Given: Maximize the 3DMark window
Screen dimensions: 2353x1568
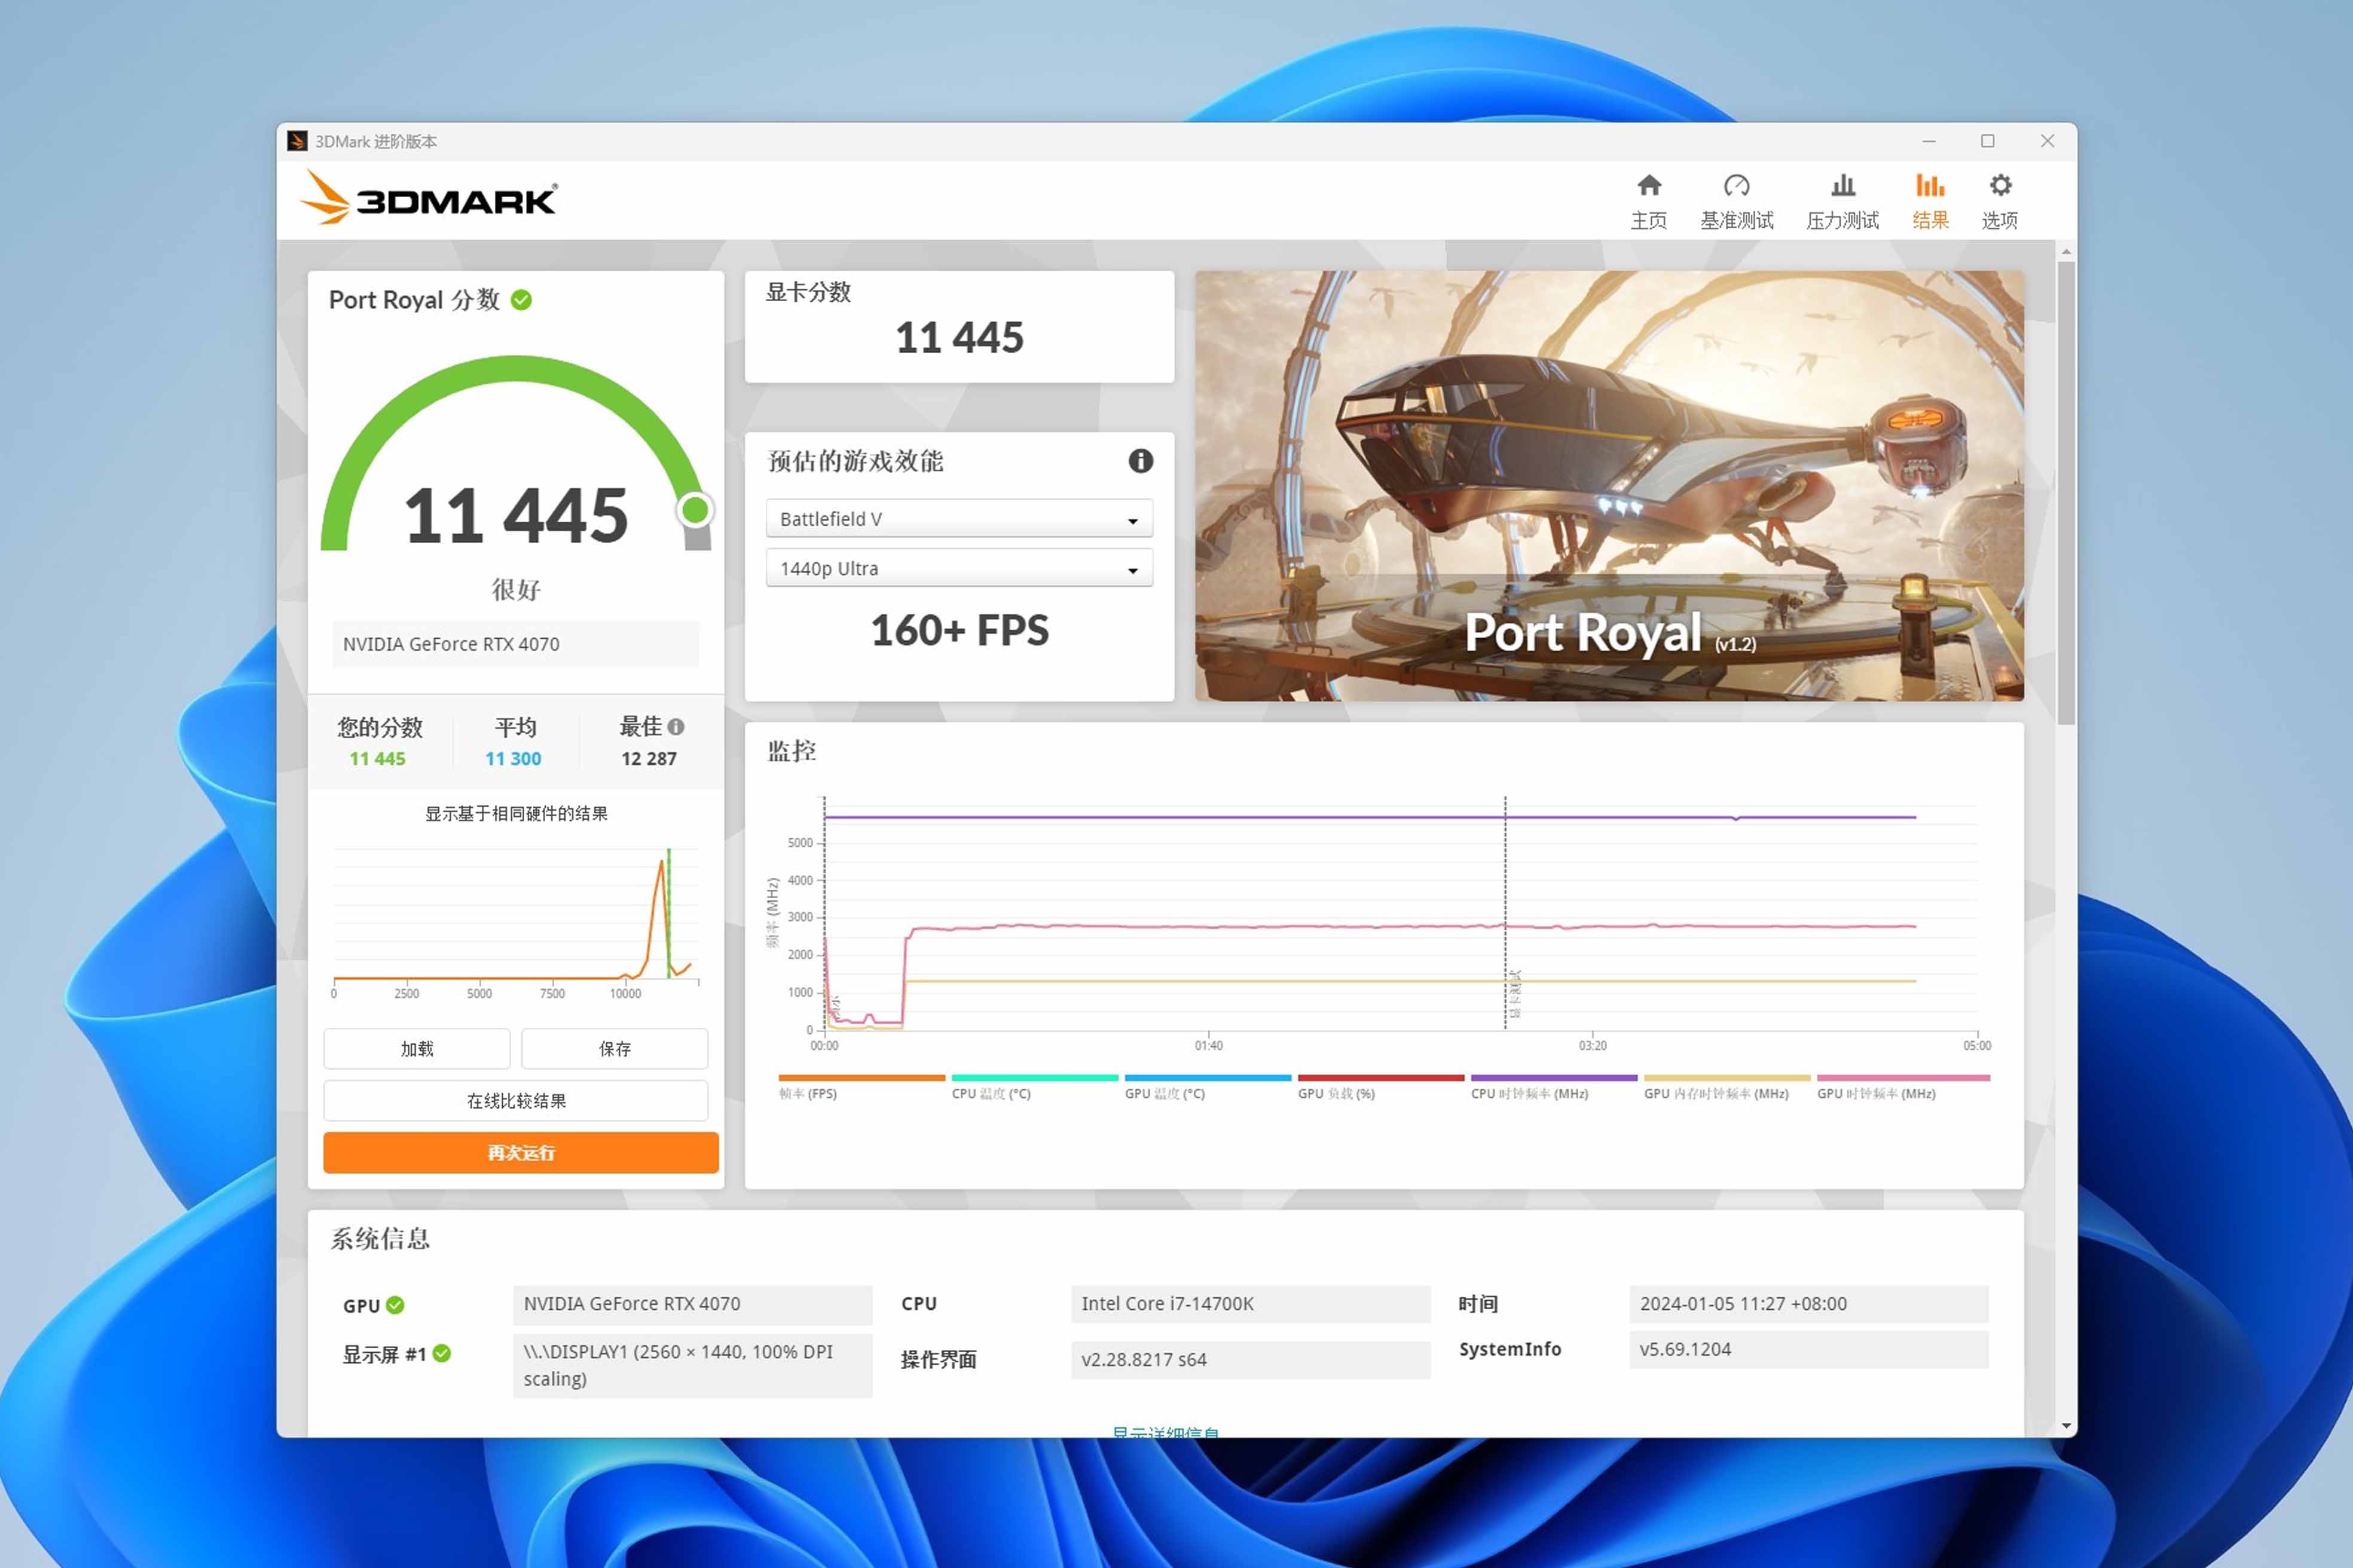Looking at the screenshot, I should coord(1988,141).
